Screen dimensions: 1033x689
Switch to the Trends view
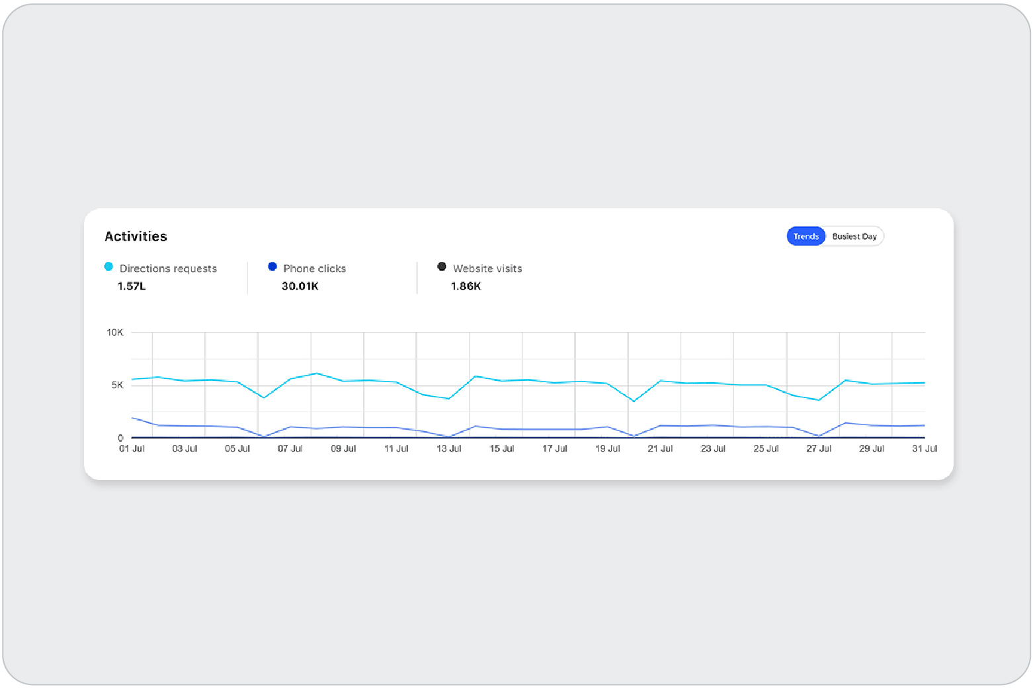806,236
